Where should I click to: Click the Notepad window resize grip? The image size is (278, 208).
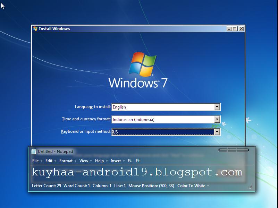(251, 187)
